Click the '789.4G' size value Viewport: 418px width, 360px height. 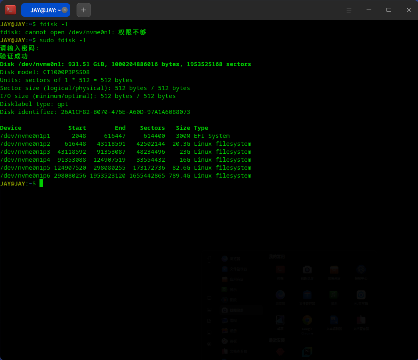(179, 176)
